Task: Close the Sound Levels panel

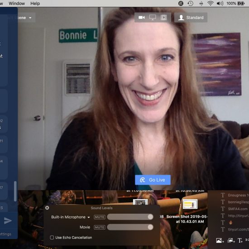Action: [47, 208]
